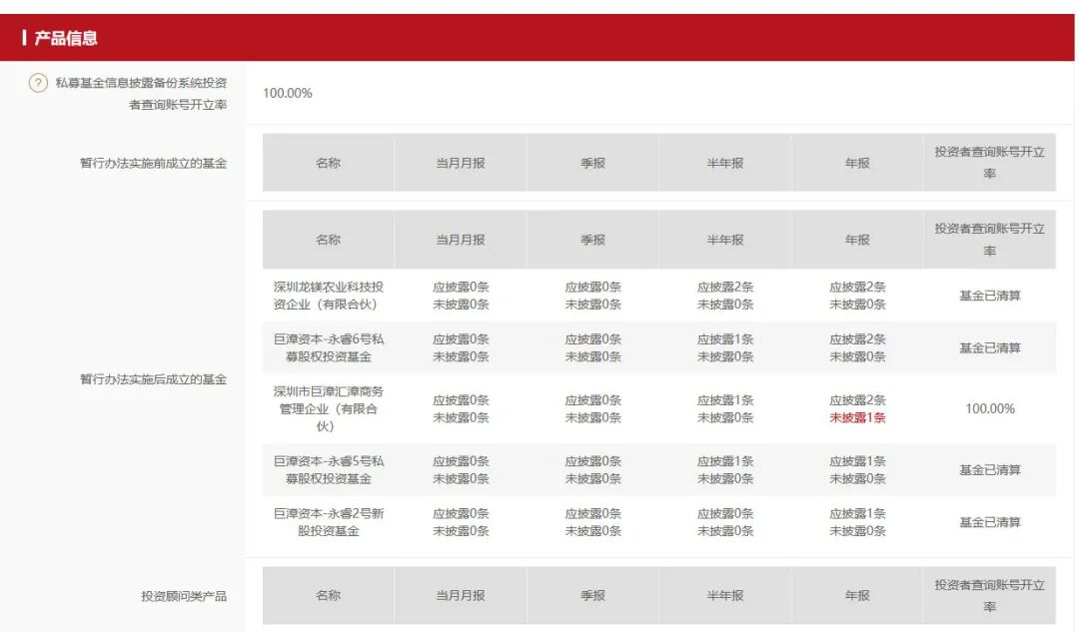Click 名称 header in 暂行办法实施后成立的基金 table
Screen dimensions: 1079x632
pos(329,240)
